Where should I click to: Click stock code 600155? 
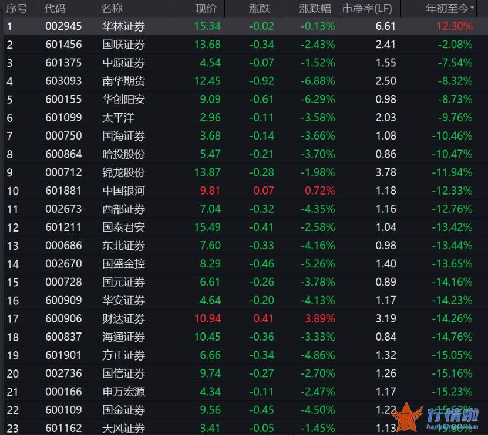[x=63, y=100]
